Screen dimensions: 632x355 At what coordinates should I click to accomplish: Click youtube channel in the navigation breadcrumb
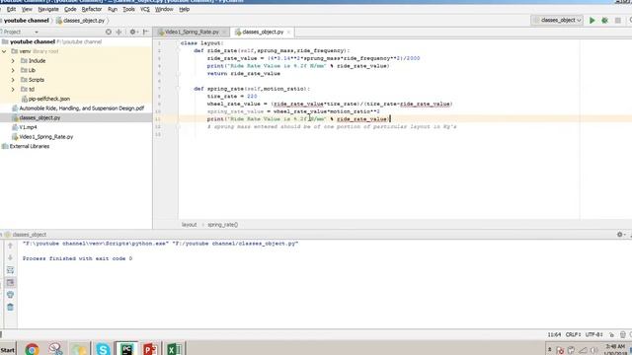27,21
